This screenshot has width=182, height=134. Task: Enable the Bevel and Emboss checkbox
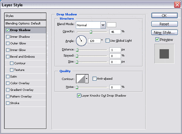click(x=8, y=57)
